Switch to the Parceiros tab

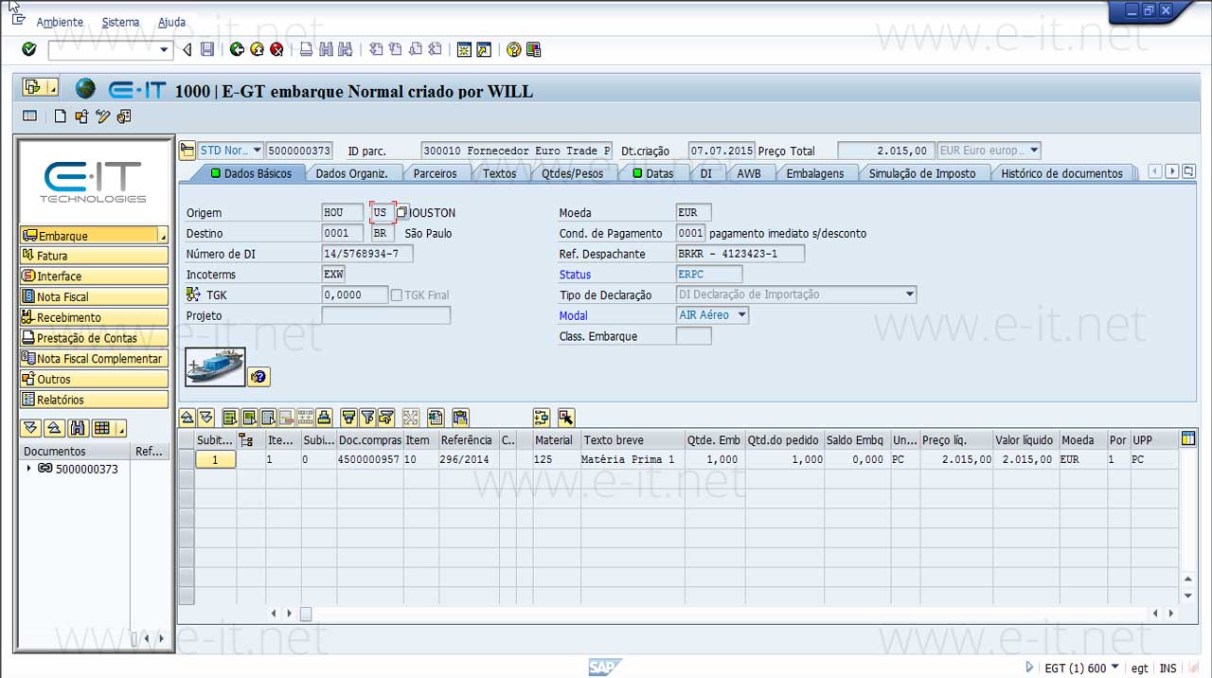pos(435,173)
